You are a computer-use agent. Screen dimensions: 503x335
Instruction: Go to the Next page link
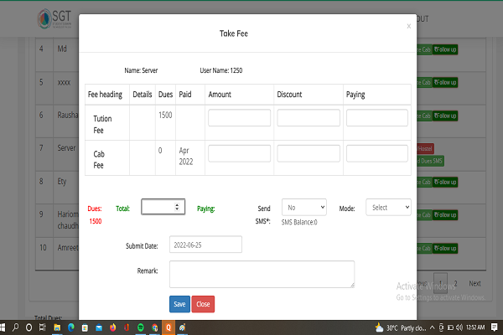(x=474, y=283)
